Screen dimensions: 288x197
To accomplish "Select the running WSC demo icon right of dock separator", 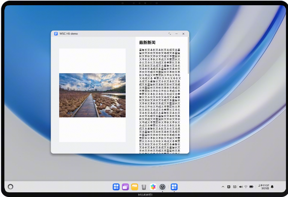I will pyautogui.click(x=174, y=187).
